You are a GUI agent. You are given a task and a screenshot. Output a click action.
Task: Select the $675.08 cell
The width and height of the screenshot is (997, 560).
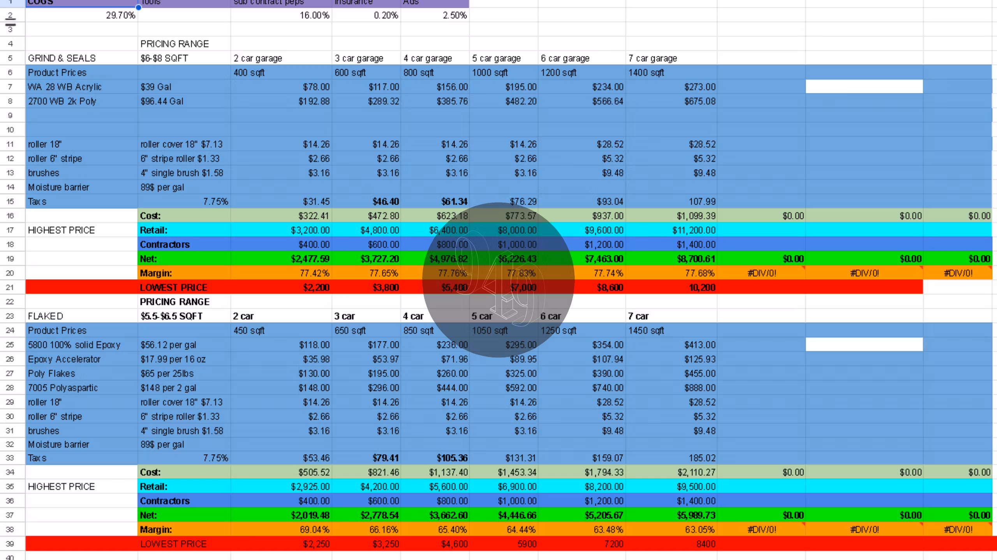pyautogui.click(x=671, y=101)
